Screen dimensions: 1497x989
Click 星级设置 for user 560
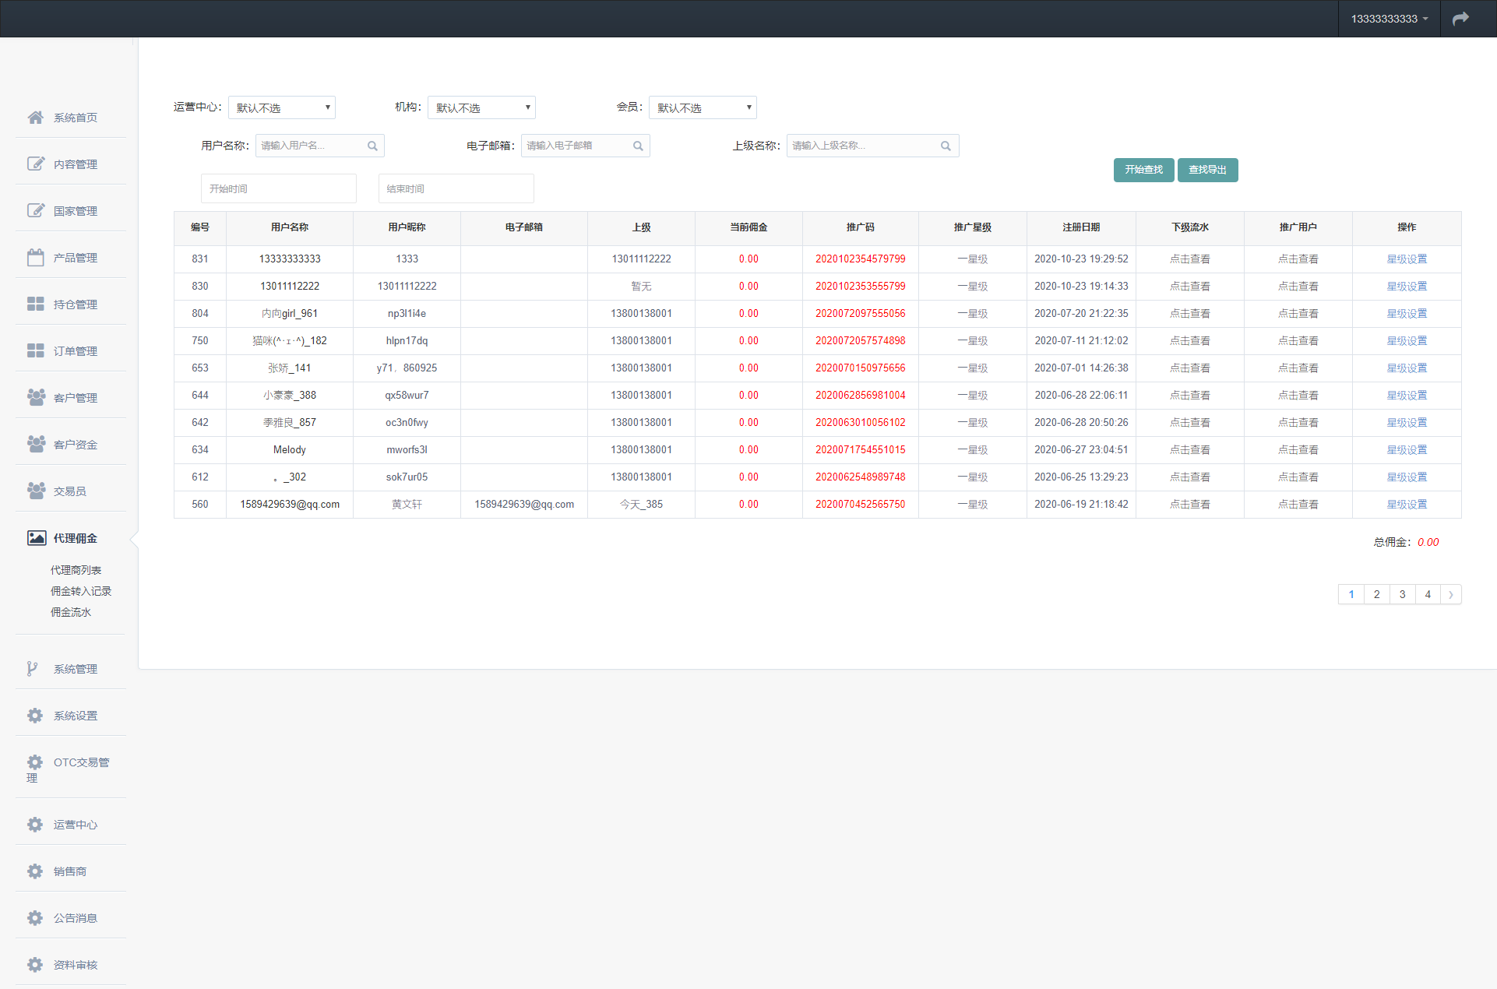[1407, 505]
